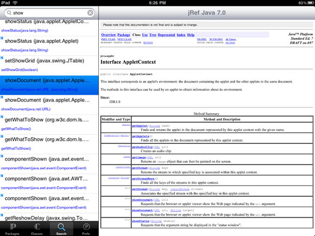Focus the search field containing 'show'
The image size is (315, 236).
[49, 13]
